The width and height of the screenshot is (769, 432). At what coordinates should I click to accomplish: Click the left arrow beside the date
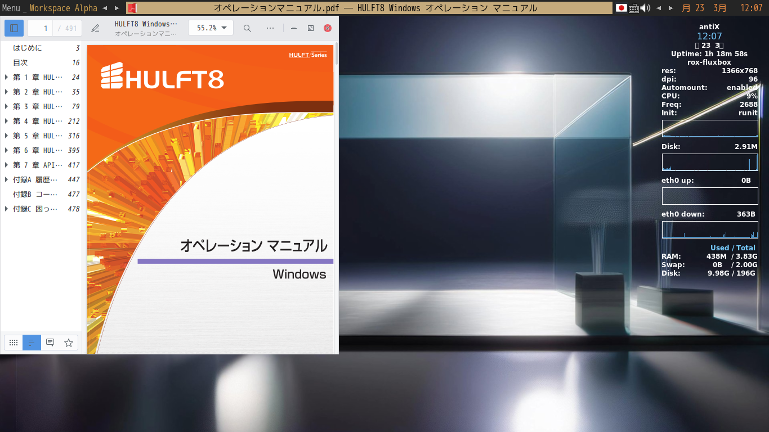click(x=659, y=8)
